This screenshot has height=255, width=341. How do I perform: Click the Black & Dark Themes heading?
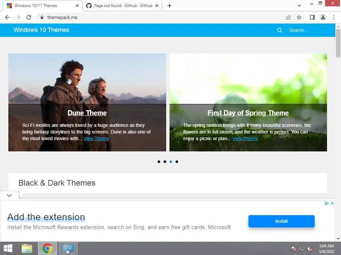pyautogui.click(x=57, y=183)
